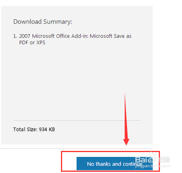Click the top edge of the red highlight rectangle
The width and height of the screenshot is (182, 173).
point(110,152)
